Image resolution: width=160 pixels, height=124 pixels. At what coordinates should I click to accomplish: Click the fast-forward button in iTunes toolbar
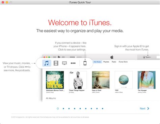coord(63,57)
